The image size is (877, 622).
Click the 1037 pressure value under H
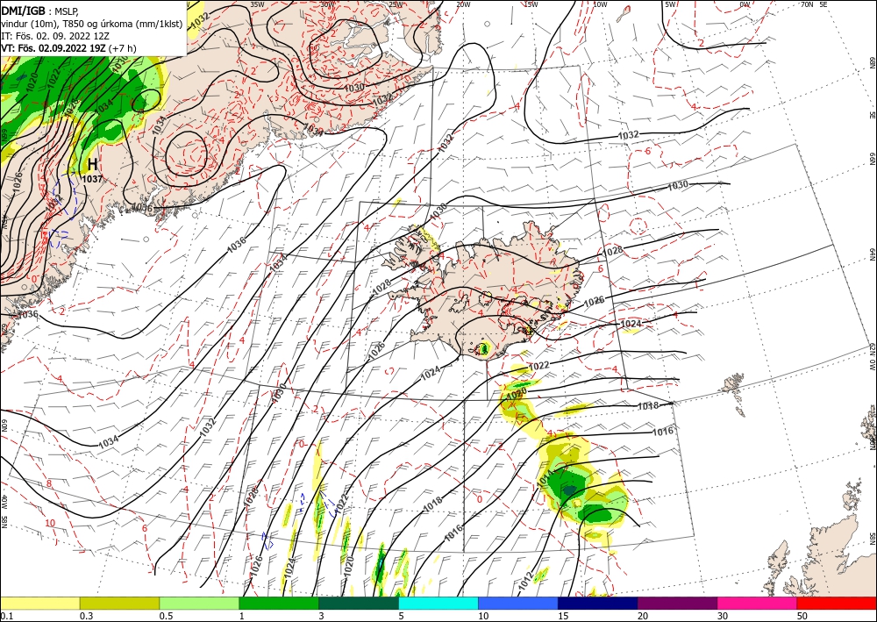pyautogui.click(x=92, y=179)
